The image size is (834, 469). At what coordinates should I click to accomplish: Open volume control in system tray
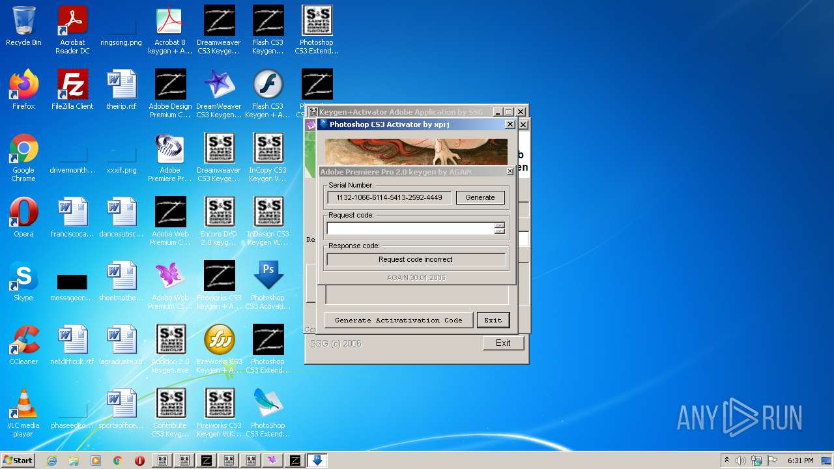click(741, 461)
